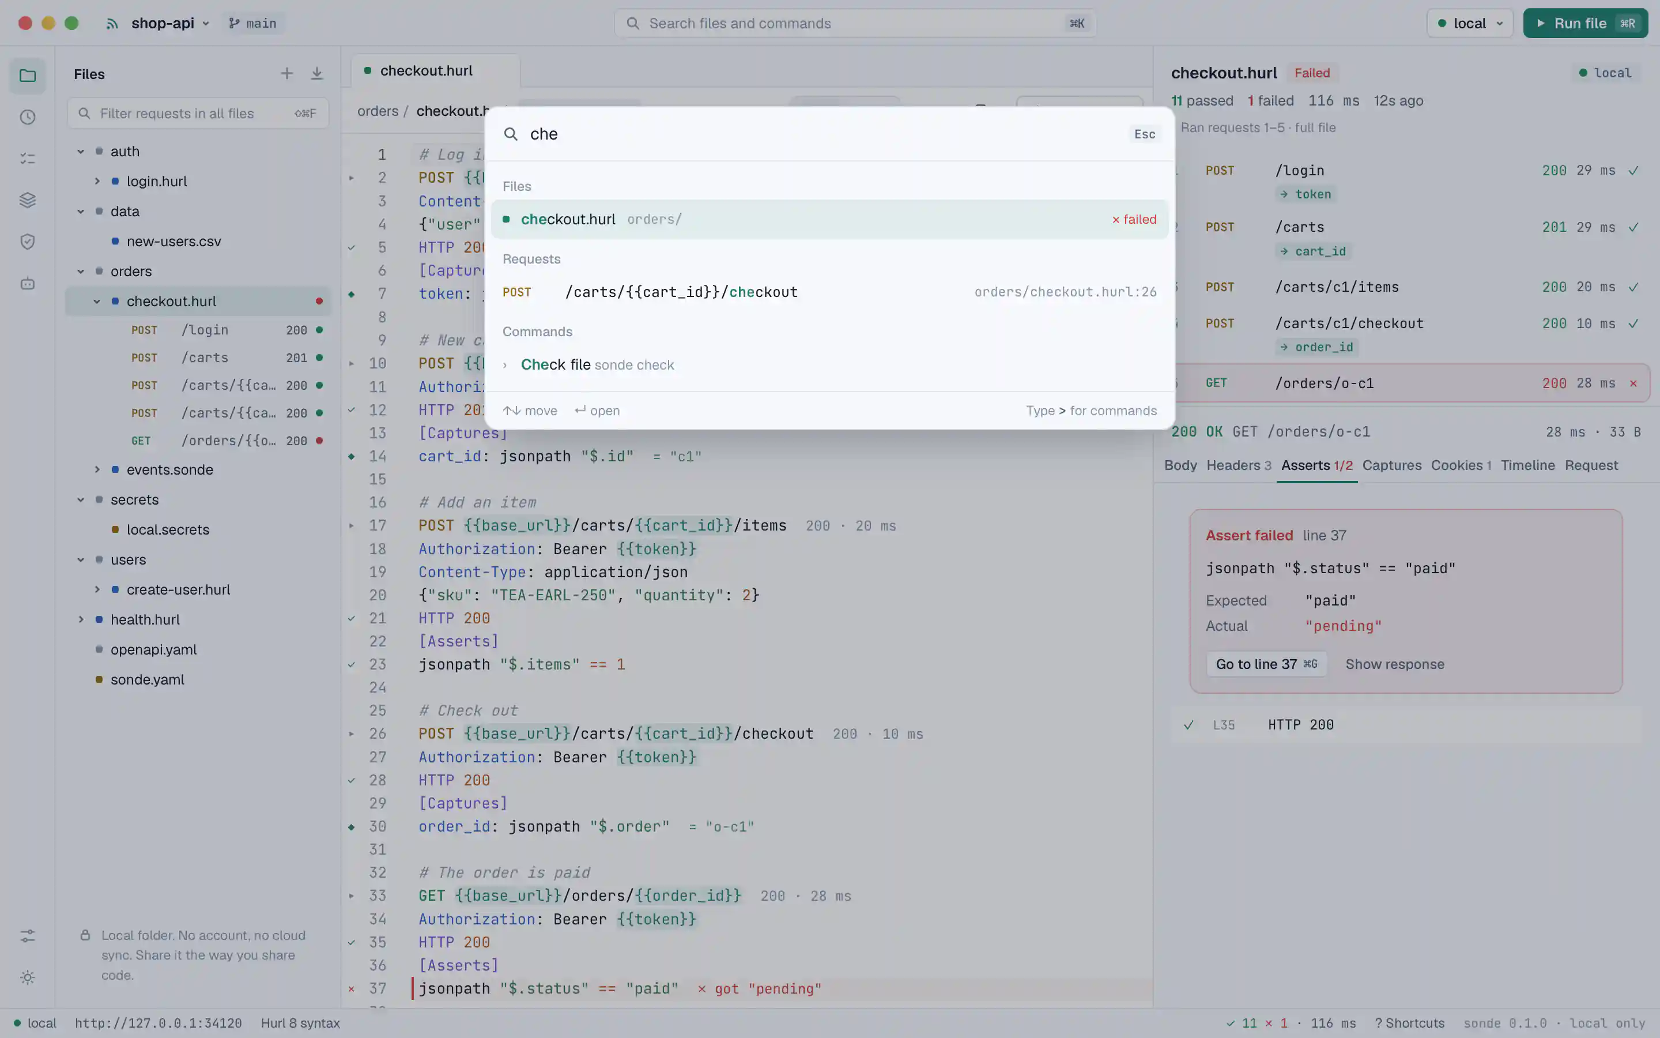Run request at line 26 gutter arrow
The width and height of the screenshot is (1660, 1038).
pyautogui.click(x=351, y=734)
